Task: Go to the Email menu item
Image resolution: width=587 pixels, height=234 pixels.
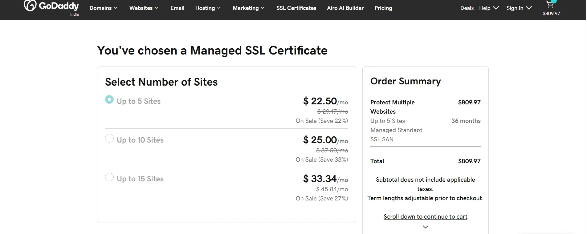Action: (x=177, y=8)
